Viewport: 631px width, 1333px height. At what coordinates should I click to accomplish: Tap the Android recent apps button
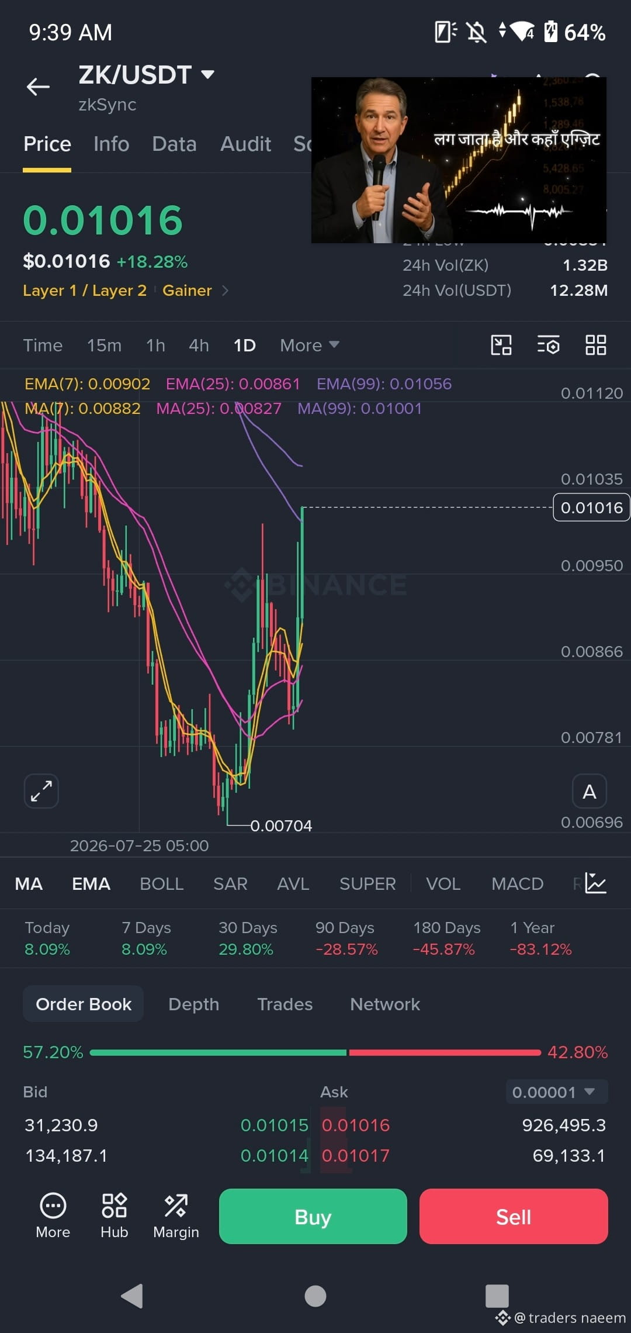point(497,1296)
